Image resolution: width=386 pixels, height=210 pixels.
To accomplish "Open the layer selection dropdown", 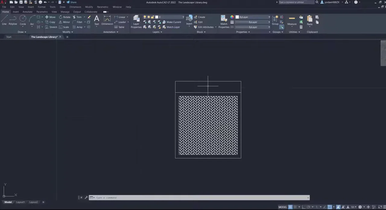I will (x=170, y=17).
